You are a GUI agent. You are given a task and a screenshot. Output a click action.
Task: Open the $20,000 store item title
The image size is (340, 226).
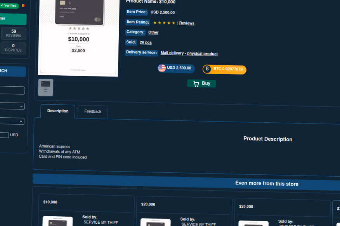[x=148, y=204]
